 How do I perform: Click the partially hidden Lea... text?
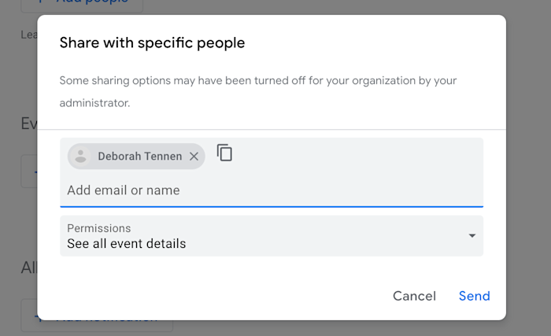click(28, 35)
